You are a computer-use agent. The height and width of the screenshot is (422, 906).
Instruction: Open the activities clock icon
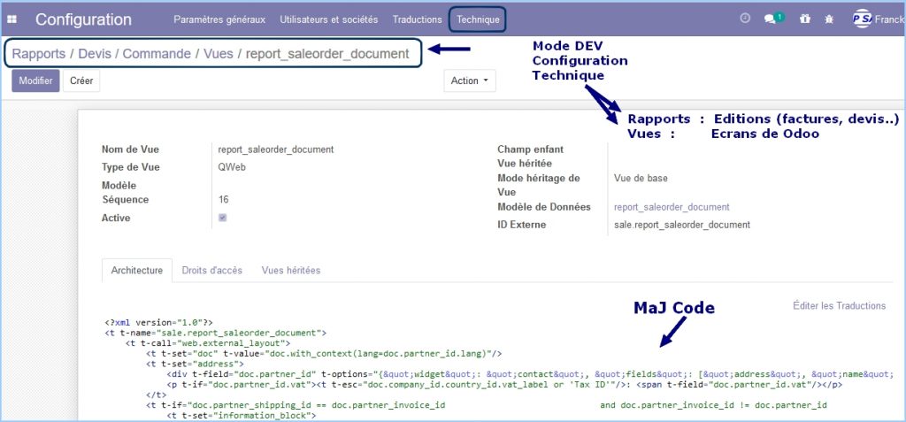(x=745, y=19)
